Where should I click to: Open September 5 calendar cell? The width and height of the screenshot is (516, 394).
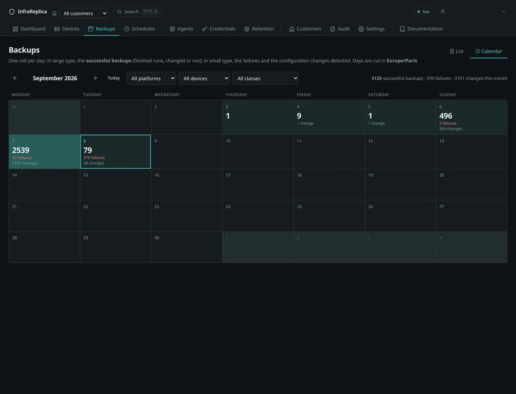coord(400,117)
